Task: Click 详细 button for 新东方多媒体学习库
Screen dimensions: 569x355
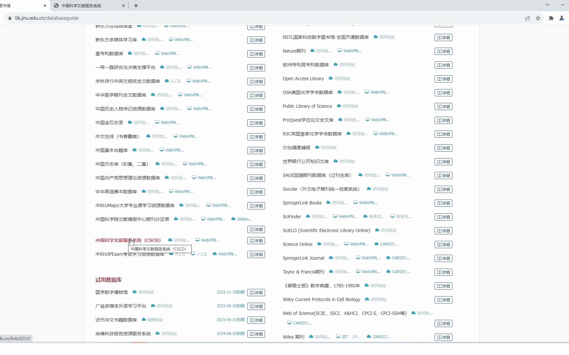Action: pyautogui.click(x=256, y=40)
